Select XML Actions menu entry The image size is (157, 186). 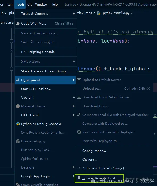point(46,61)
